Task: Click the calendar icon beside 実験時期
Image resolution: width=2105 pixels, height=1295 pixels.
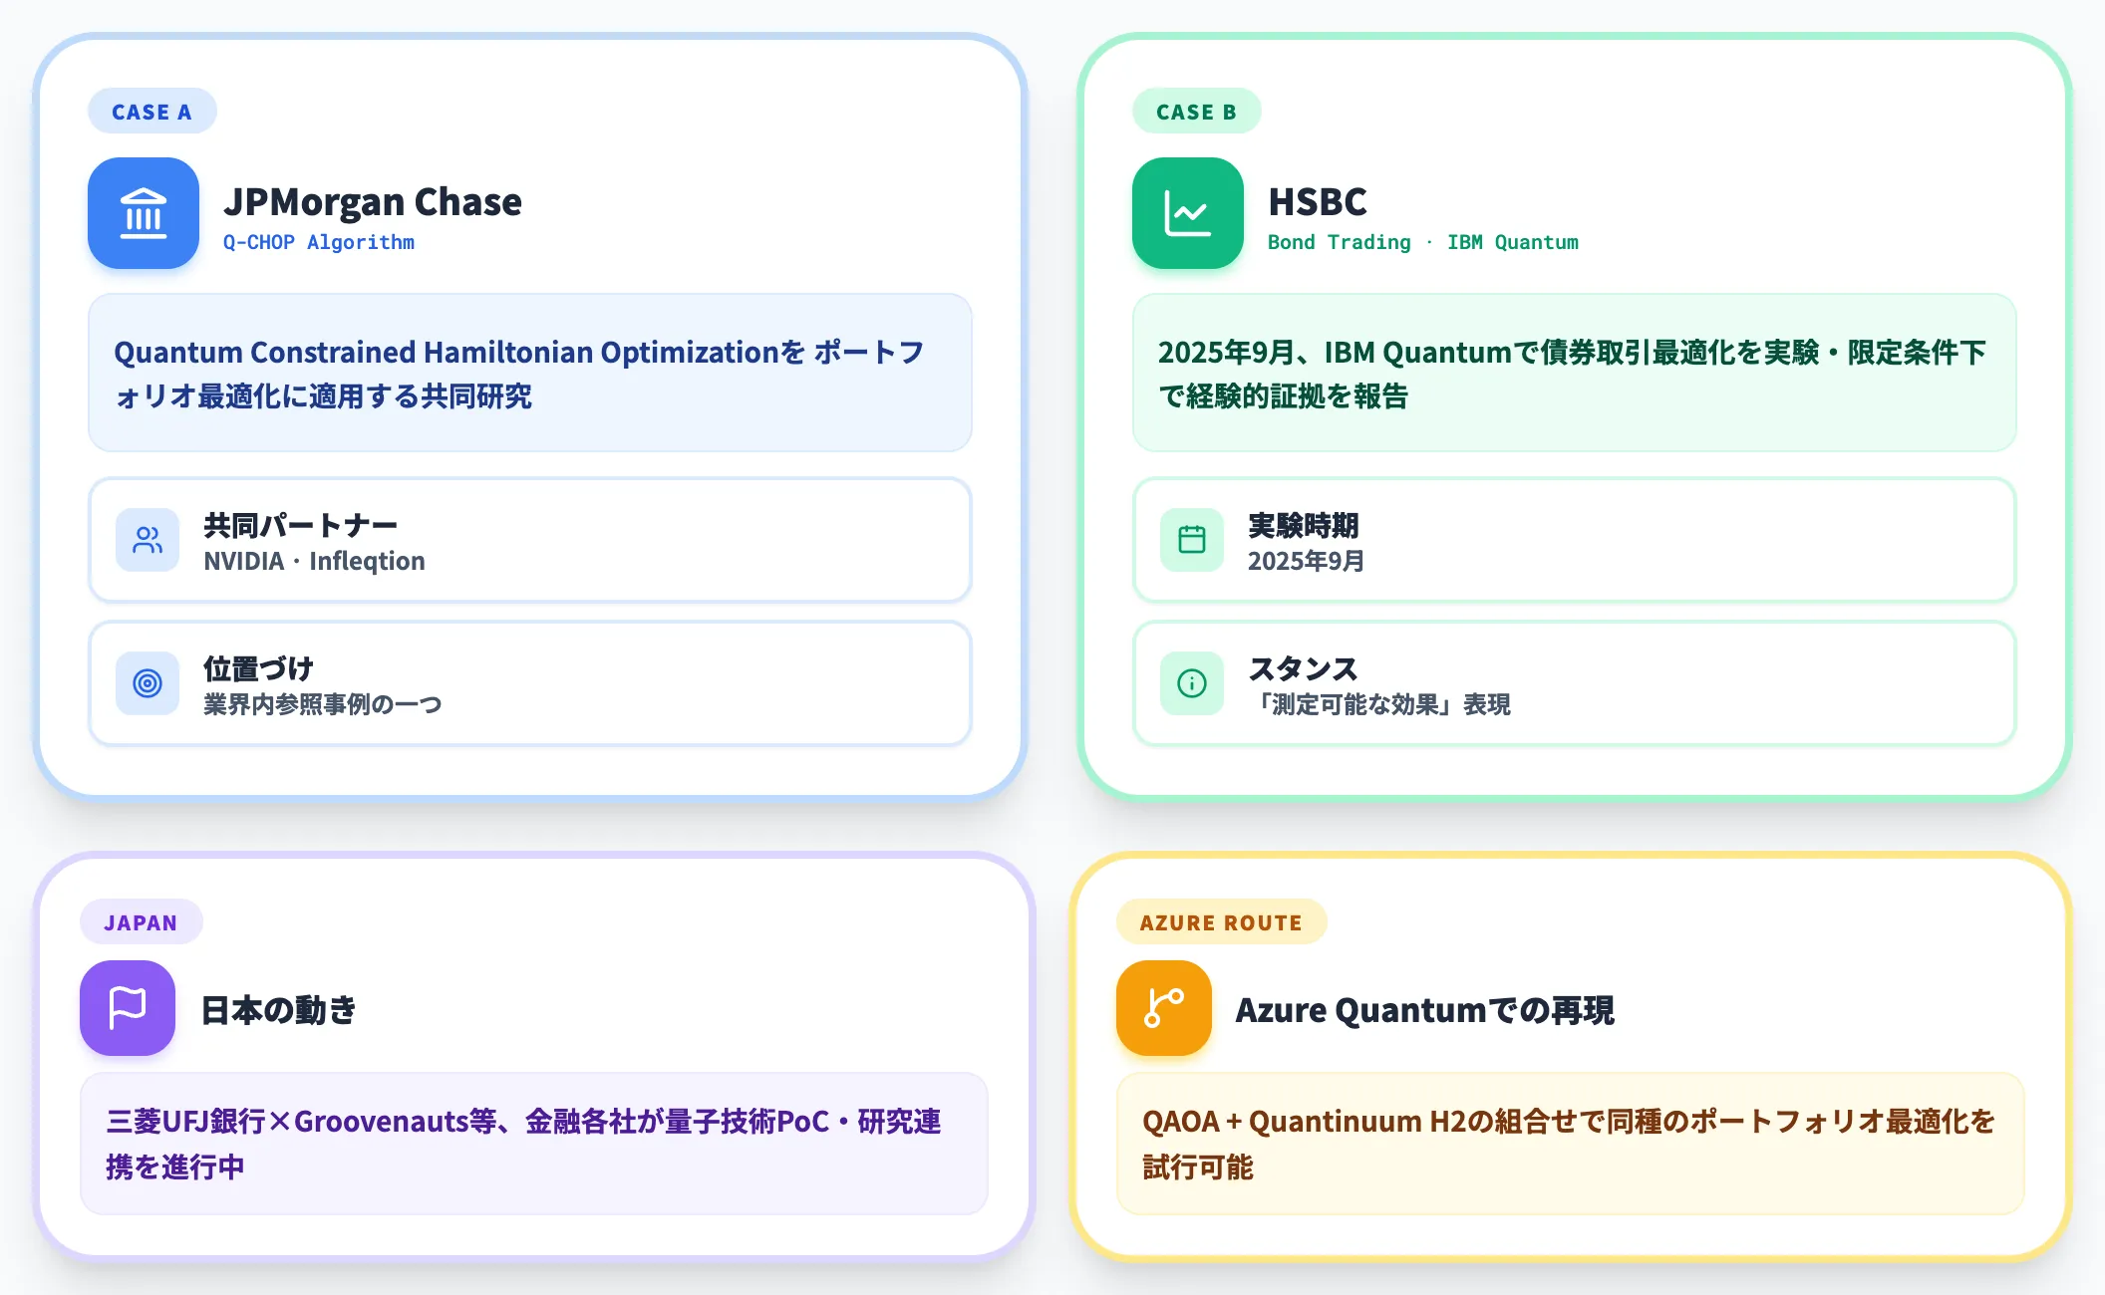Action: 1192,540
